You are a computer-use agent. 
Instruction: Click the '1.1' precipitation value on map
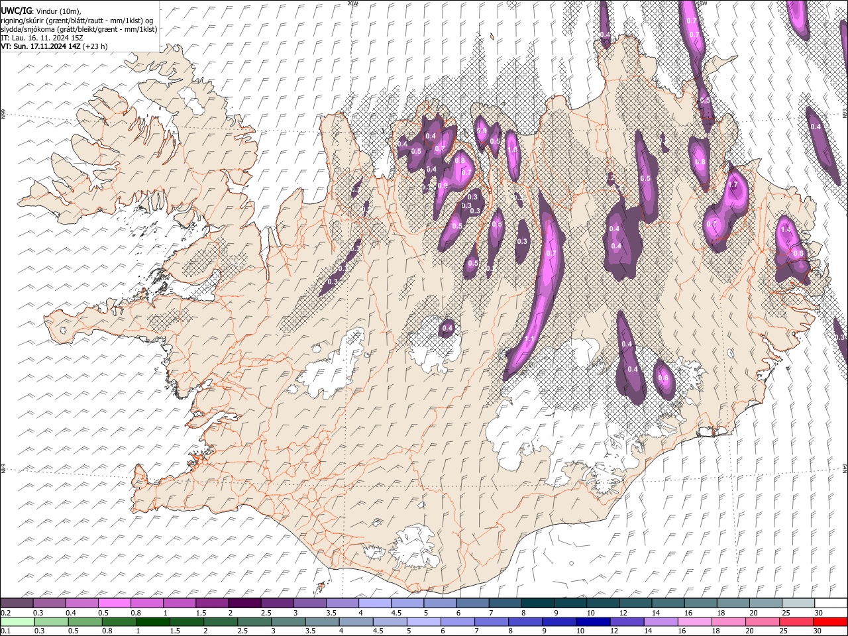[529, 339]
